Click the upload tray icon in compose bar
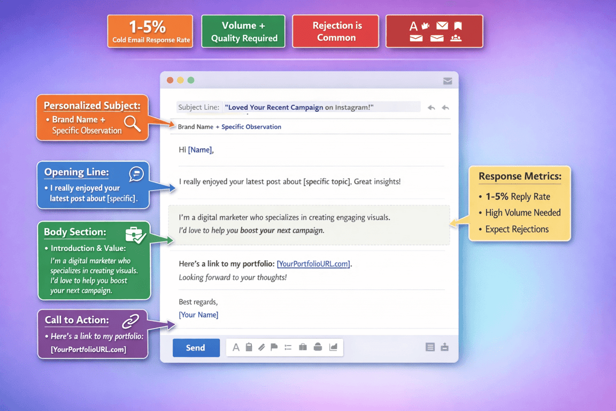 coord(445,347)
